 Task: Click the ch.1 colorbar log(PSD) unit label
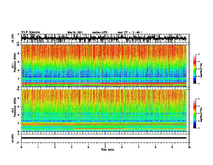[x=201, y=70]
